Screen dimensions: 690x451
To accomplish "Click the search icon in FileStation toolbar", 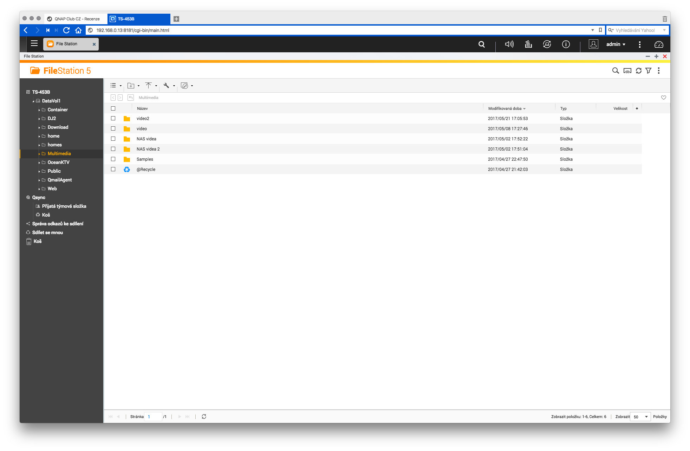I will (615, 71).
